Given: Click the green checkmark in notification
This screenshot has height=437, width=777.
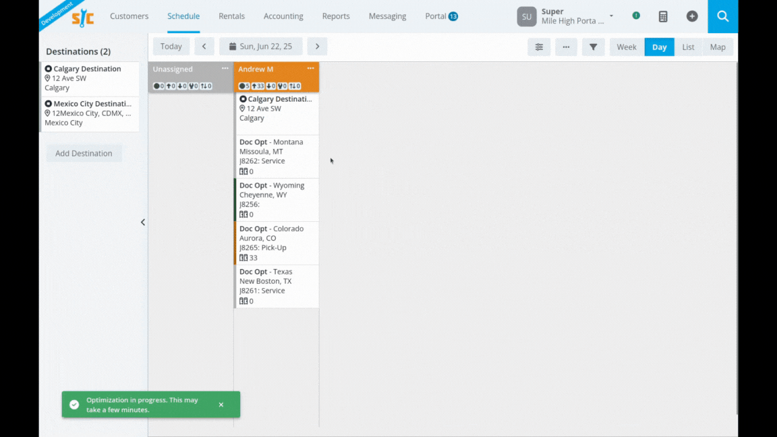Looking at the screenshot, I should [x=74, y=405].
